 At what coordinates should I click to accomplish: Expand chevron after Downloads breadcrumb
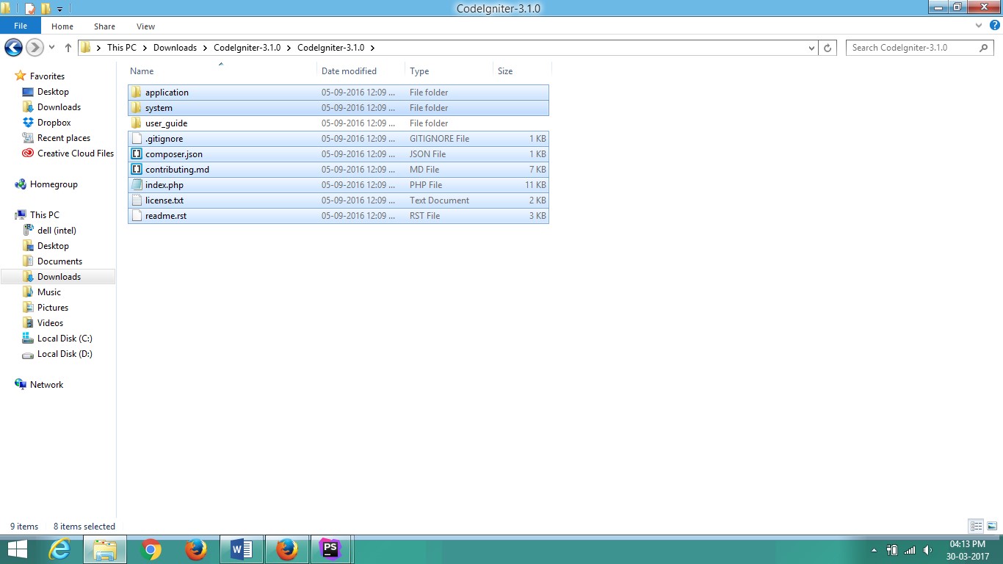point(205,48)
